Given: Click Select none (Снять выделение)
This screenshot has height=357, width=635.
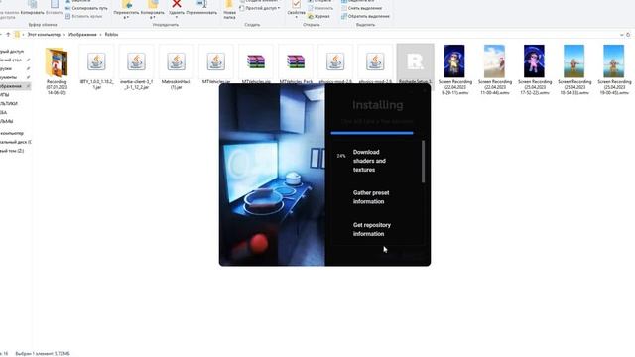Looking at the screenshot, I should (x=361, y=8).
